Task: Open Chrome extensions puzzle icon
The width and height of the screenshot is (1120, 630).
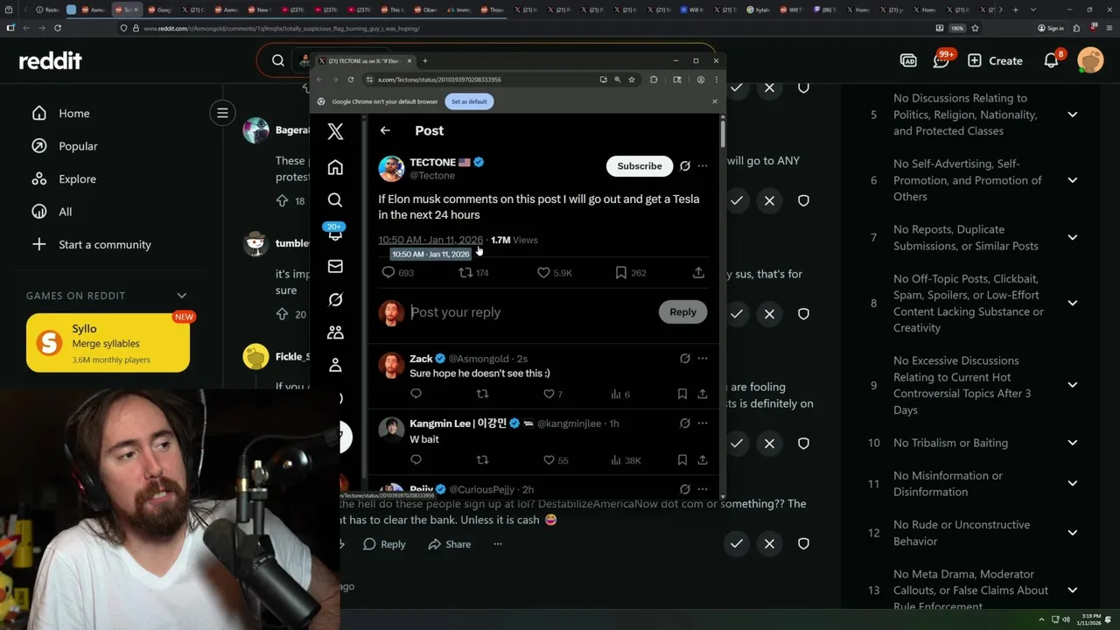Action: [x=654, y=80]
